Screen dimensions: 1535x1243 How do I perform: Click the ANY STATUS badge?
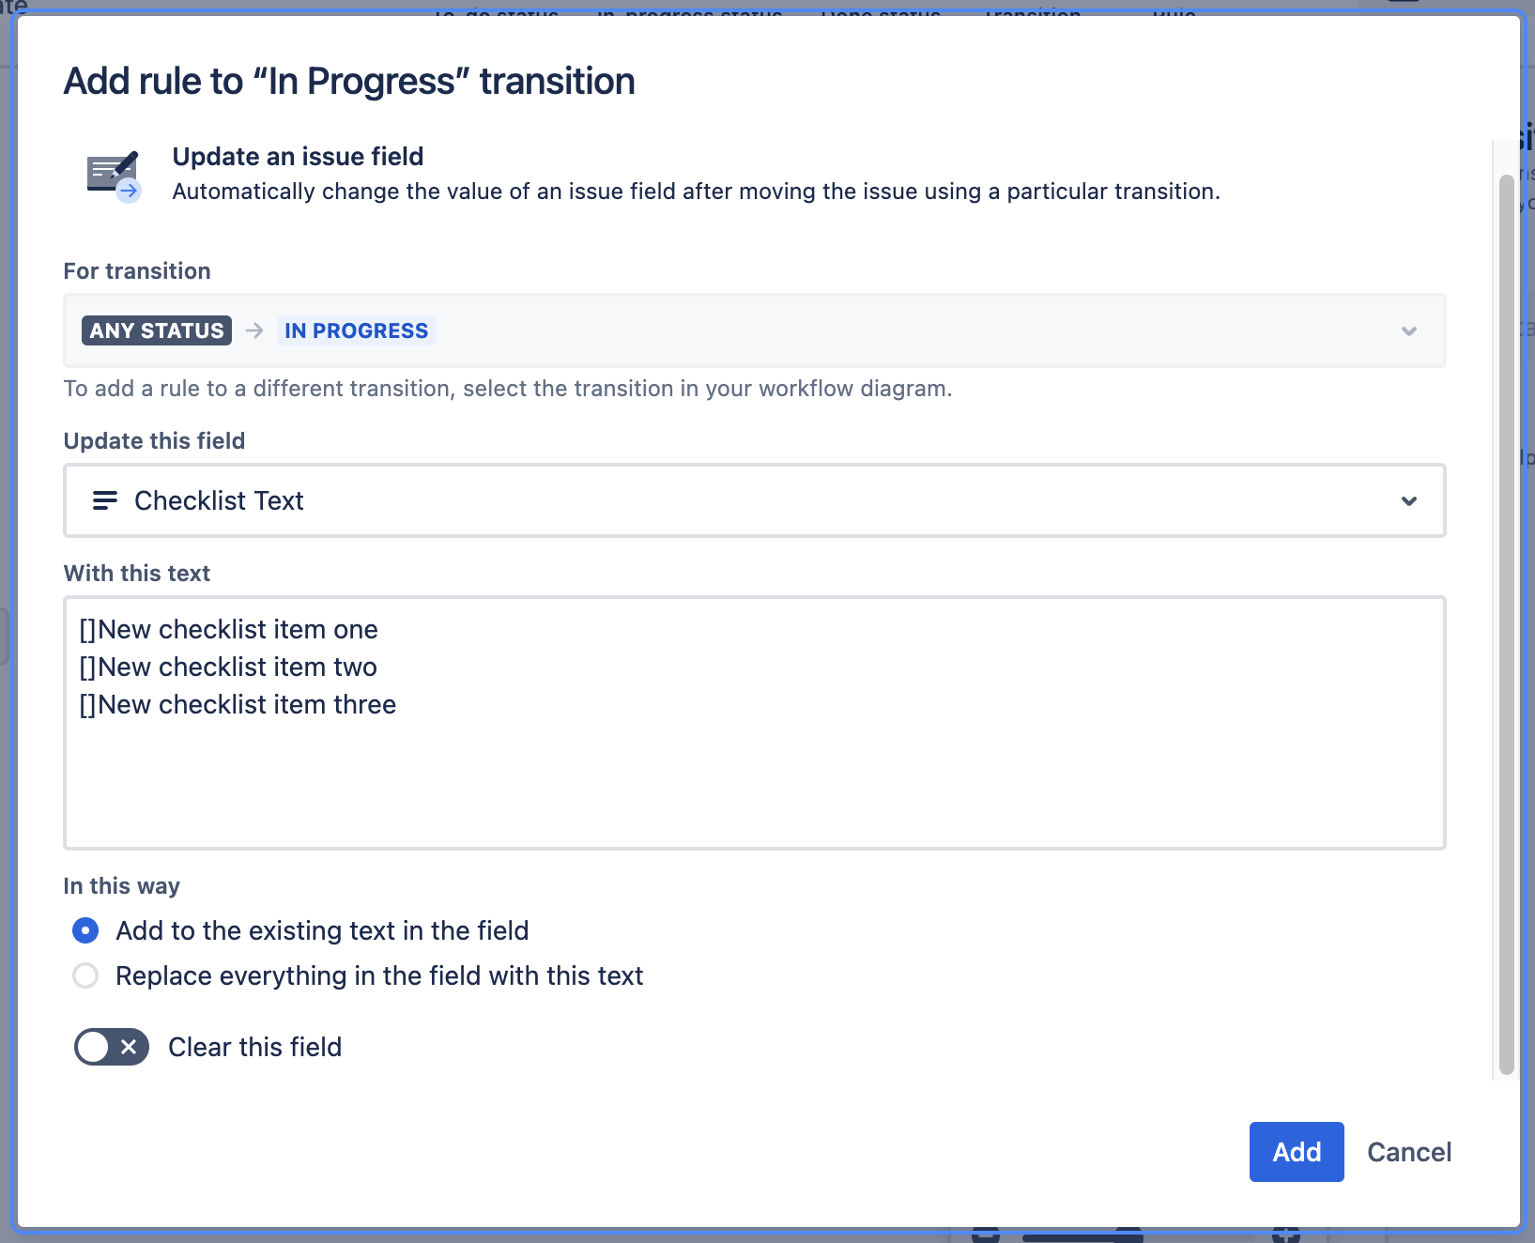(x=157, y=330)
